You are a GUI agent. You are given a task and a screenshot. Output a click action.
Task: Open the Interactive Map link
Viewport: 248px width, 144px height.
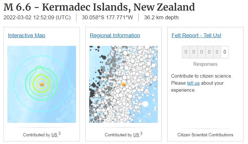coord(27,35)
